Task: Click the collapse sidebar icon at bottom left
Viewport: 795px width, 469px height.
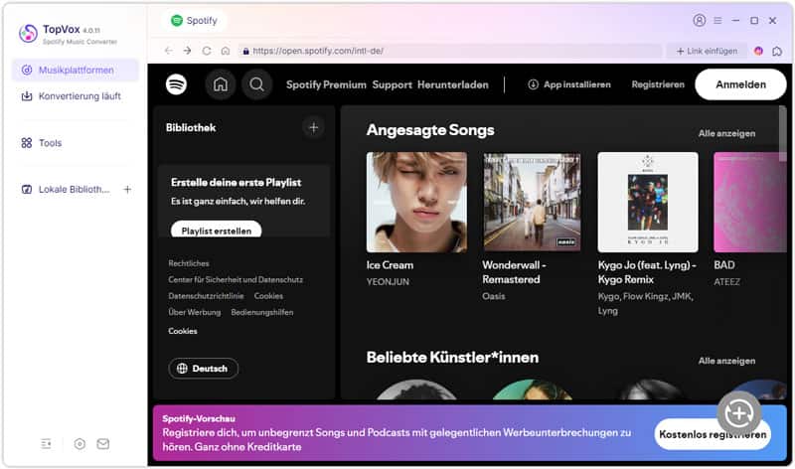Action: click(x=46, y=444)
